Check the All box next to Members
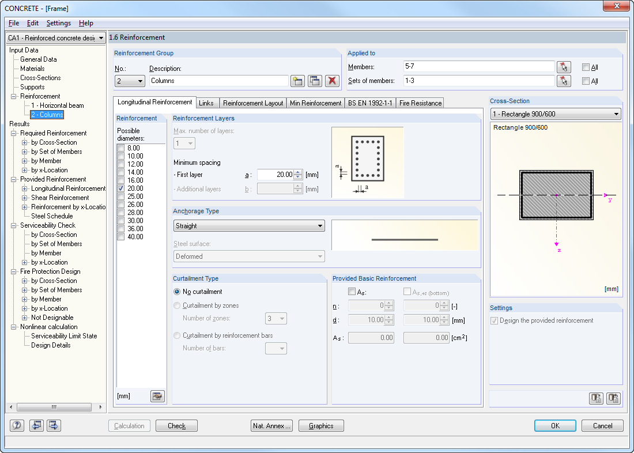The image size is (634, 453). 585,67
